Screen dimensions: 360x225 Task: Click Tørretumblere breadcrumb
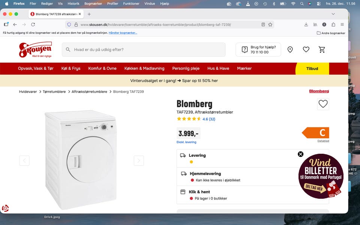(x=54, y=91)
